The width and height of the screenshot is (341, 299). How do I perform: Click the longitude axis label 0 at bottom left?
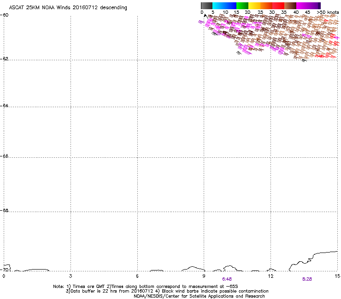click(x=4, y=276)
